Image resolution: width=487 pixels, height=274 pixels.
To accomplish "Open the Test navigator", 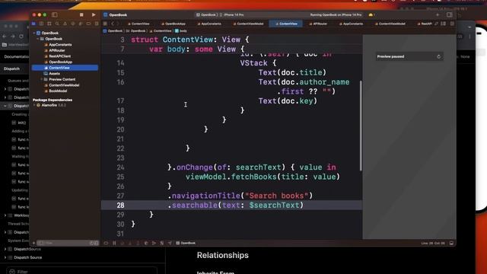I will [73, 24].
